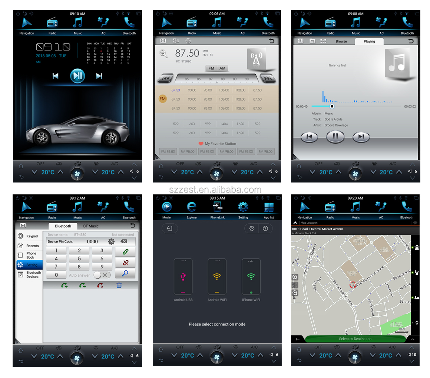Tap keypad digit 0 for pin code
Screen dimensions: 430x378
[x=56, y=275]
